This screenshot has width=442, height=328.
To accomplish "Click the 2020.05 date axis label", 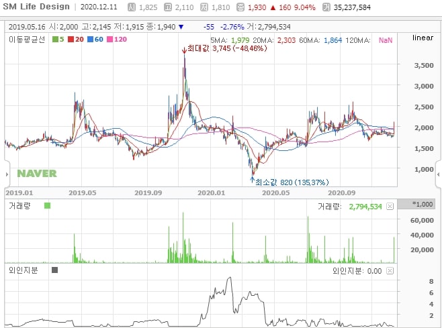I will coord(275,193).
